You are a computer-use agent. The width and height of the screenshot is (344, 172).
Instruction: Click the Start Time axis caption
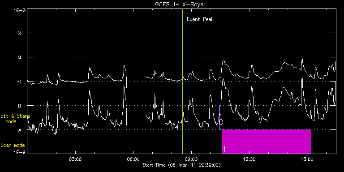click(x=182, y=165)
